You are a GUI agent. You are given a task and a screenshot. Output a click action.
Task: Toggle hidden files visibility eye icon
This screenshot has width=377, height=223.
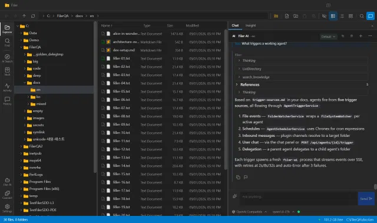click(x=324, y=16)
